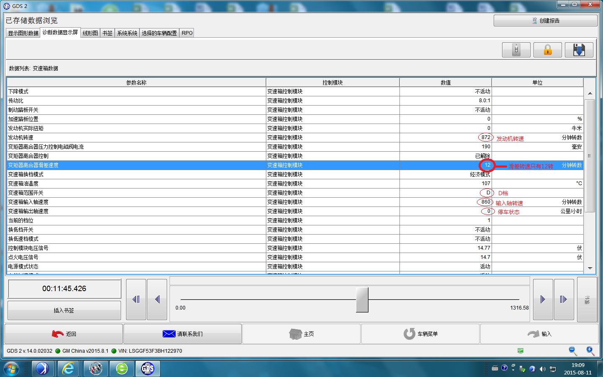Go to 主页 home button
Viewport: 603px width, 377px height.
point(301,334)
